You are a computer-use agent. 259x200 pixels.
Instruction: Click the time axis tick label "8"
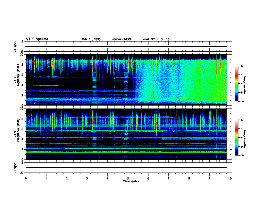(189, 178)
